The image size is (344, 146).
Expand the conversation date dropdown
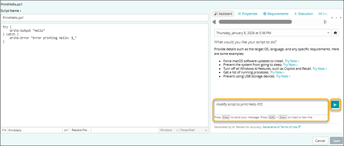[x=328, y=33]
